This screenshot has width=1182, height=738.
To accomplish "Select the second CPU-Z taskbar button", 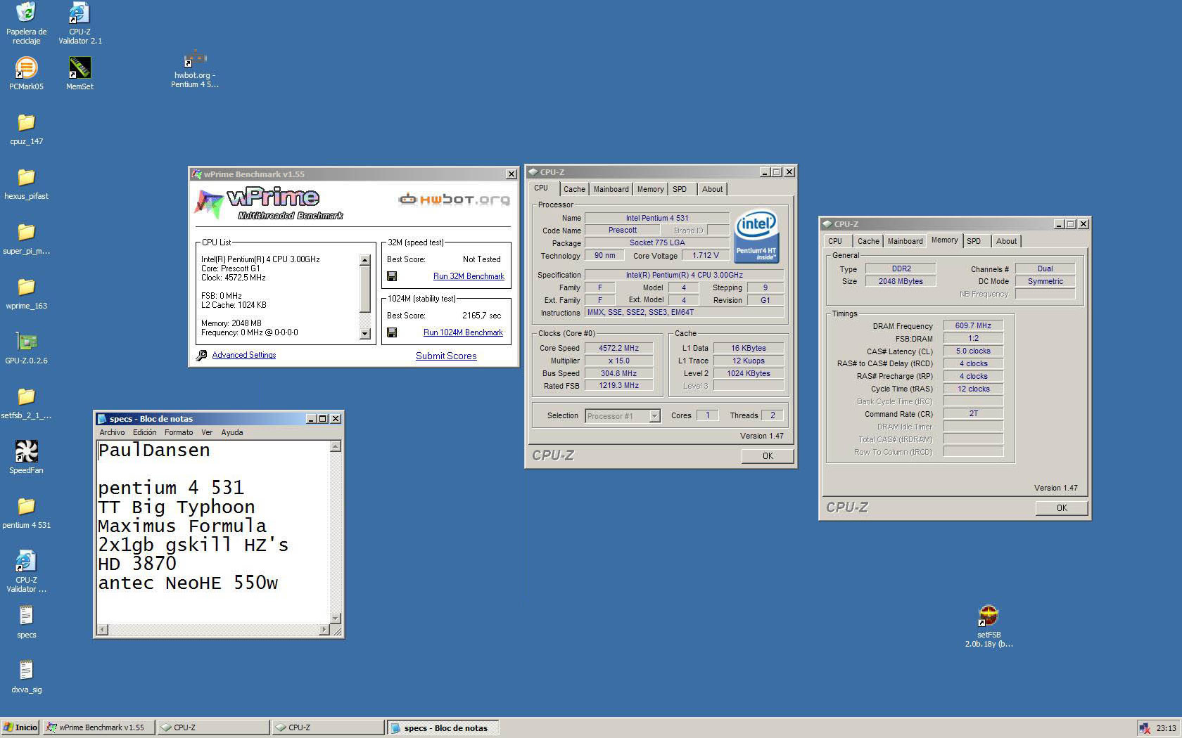I will tap(328, 727).
